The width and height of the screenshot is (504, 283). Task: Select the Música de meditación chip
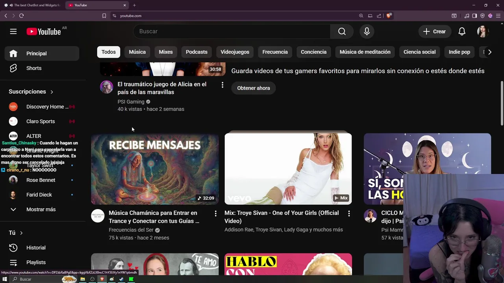365,52
